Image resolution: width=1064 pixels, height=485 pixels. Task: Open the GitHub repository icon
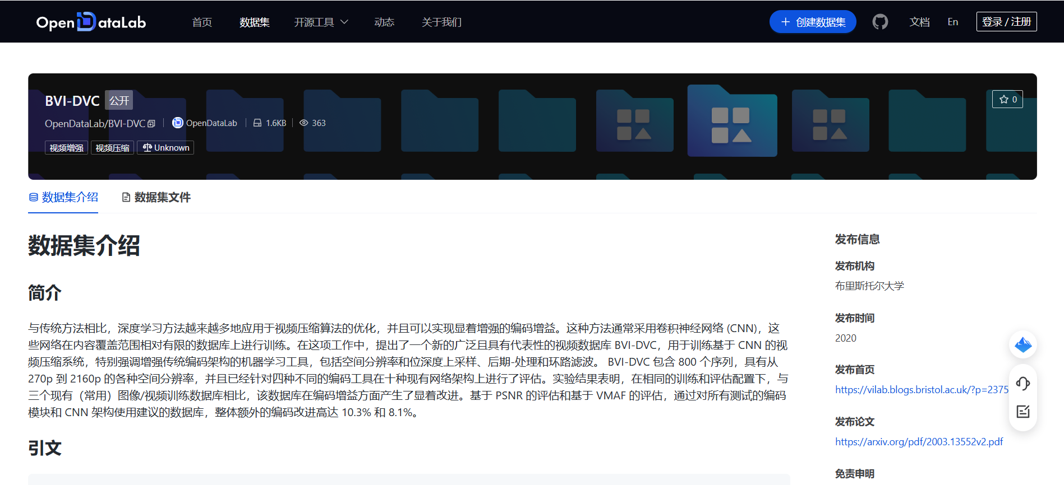[880, 22]
